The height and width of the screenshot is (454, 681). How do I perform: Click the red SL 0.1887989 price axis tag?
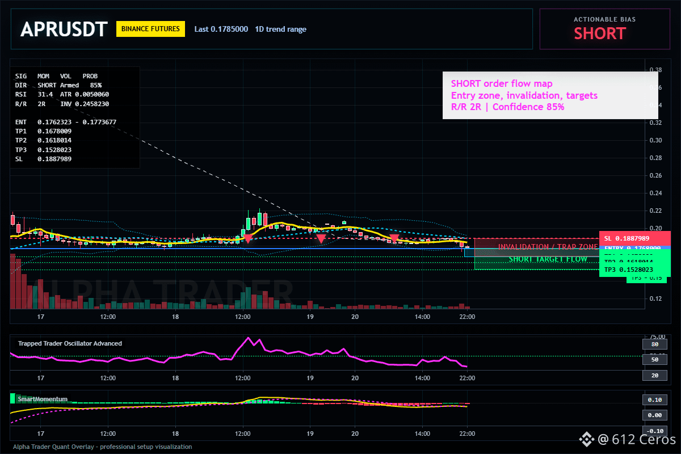coord(635,238)
